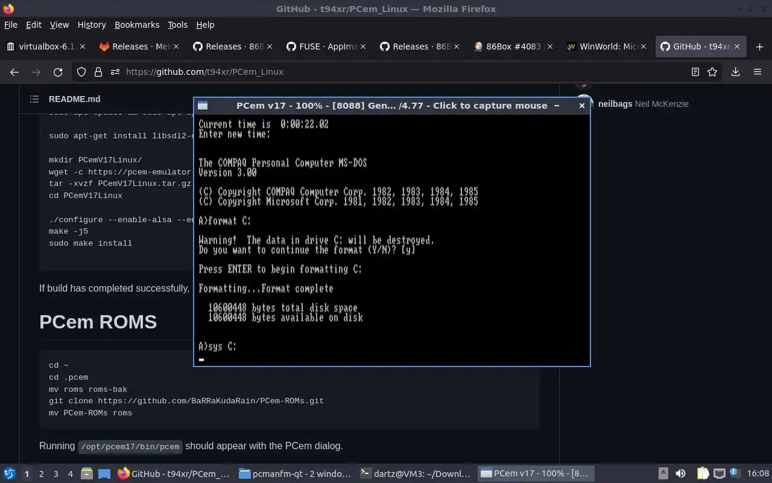Open the Tools menu
772x483 pixels.
[177, 25]
